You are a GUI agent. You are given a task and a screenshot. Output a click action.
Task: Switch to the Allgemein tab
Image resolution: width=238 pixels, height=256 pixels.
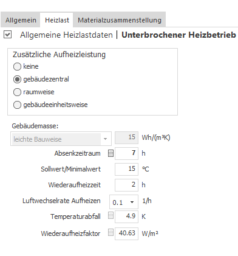tap(21, 20)
